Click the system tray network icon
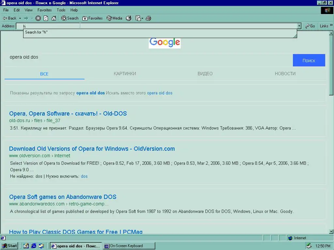The height and width of the screenshot is (250, 334). (x=309, y=246)
